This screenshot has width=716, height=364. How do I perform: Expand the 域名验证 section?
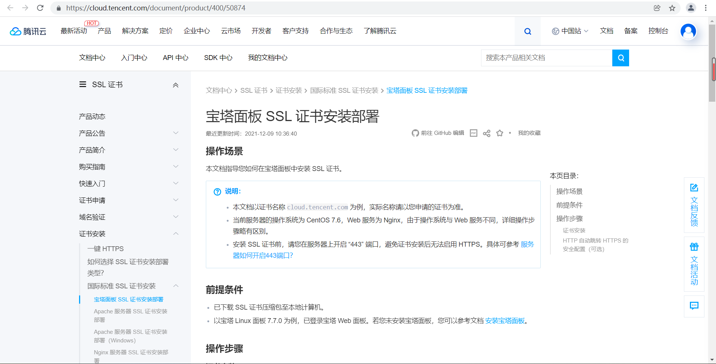(176, 217)
